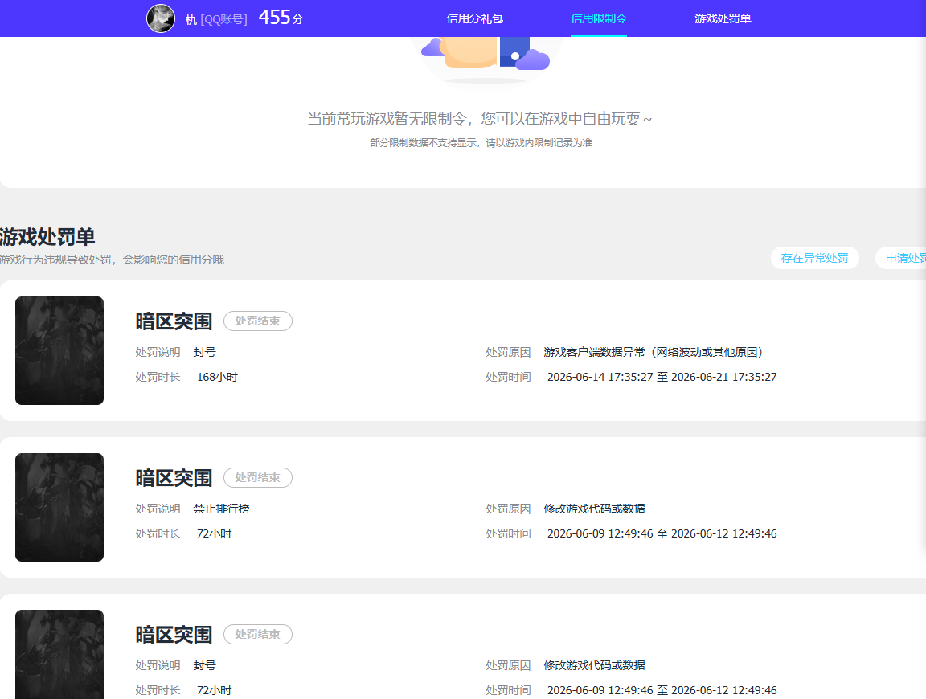Select penalty time range in bottom card
The image size is (926, 699).
point(662,690)
